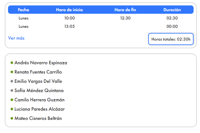Select Renata Fuentes Carrillo from the list
Viewport: 200px width, 133px height.
click(38, 72)
